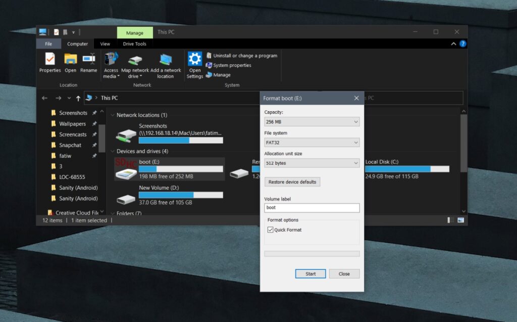Click the Manage icon in the System group
This screenshot has width=517, height=322.
pos(208,75)
